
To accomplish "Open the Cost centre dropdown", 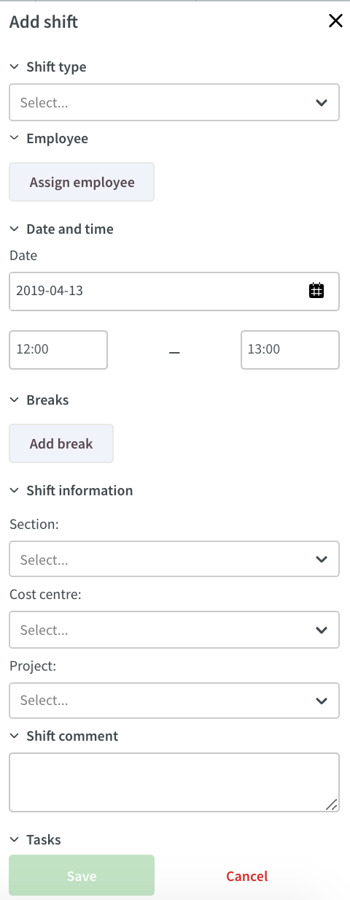I will click(x=174, y=630).
